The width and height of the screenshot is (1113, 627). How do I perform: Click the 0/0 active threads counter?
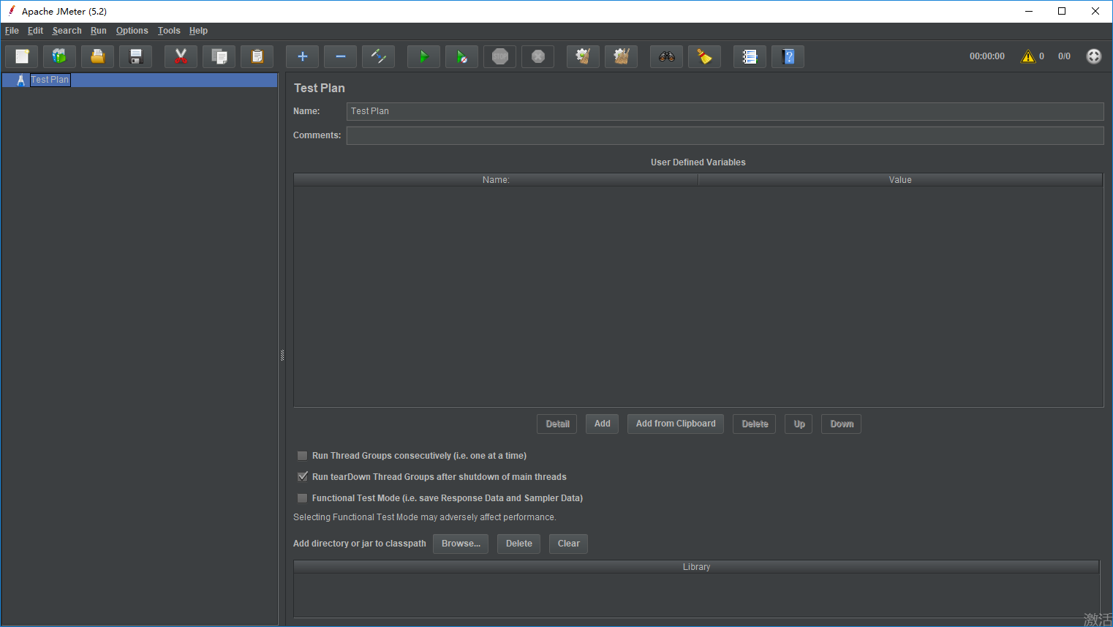pyautogui.click(x=1064, y=56)
